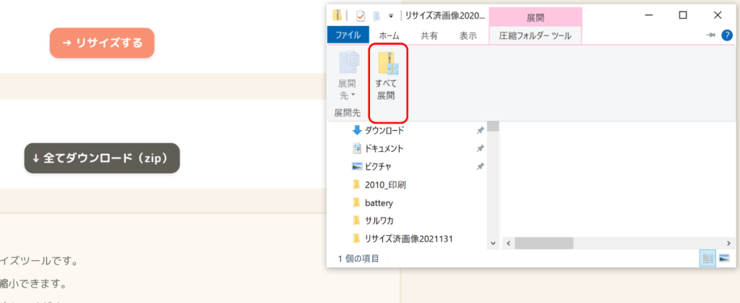Screen dimensions: 740x303
Task: Click the pin icon beside ドキュメント
Action: (x=480, y=149)
